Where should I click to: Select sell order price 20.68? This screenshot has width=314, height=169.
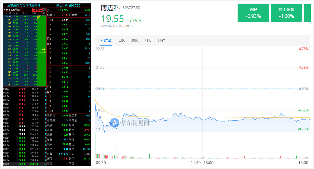(x=65, y=39)
